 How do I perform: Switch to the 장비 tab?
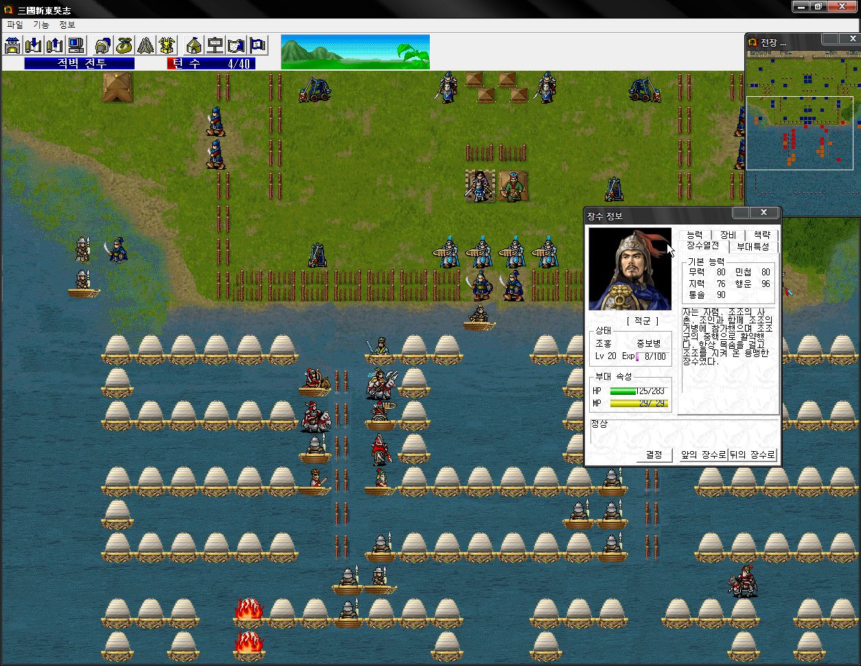(x=728, y=235)
